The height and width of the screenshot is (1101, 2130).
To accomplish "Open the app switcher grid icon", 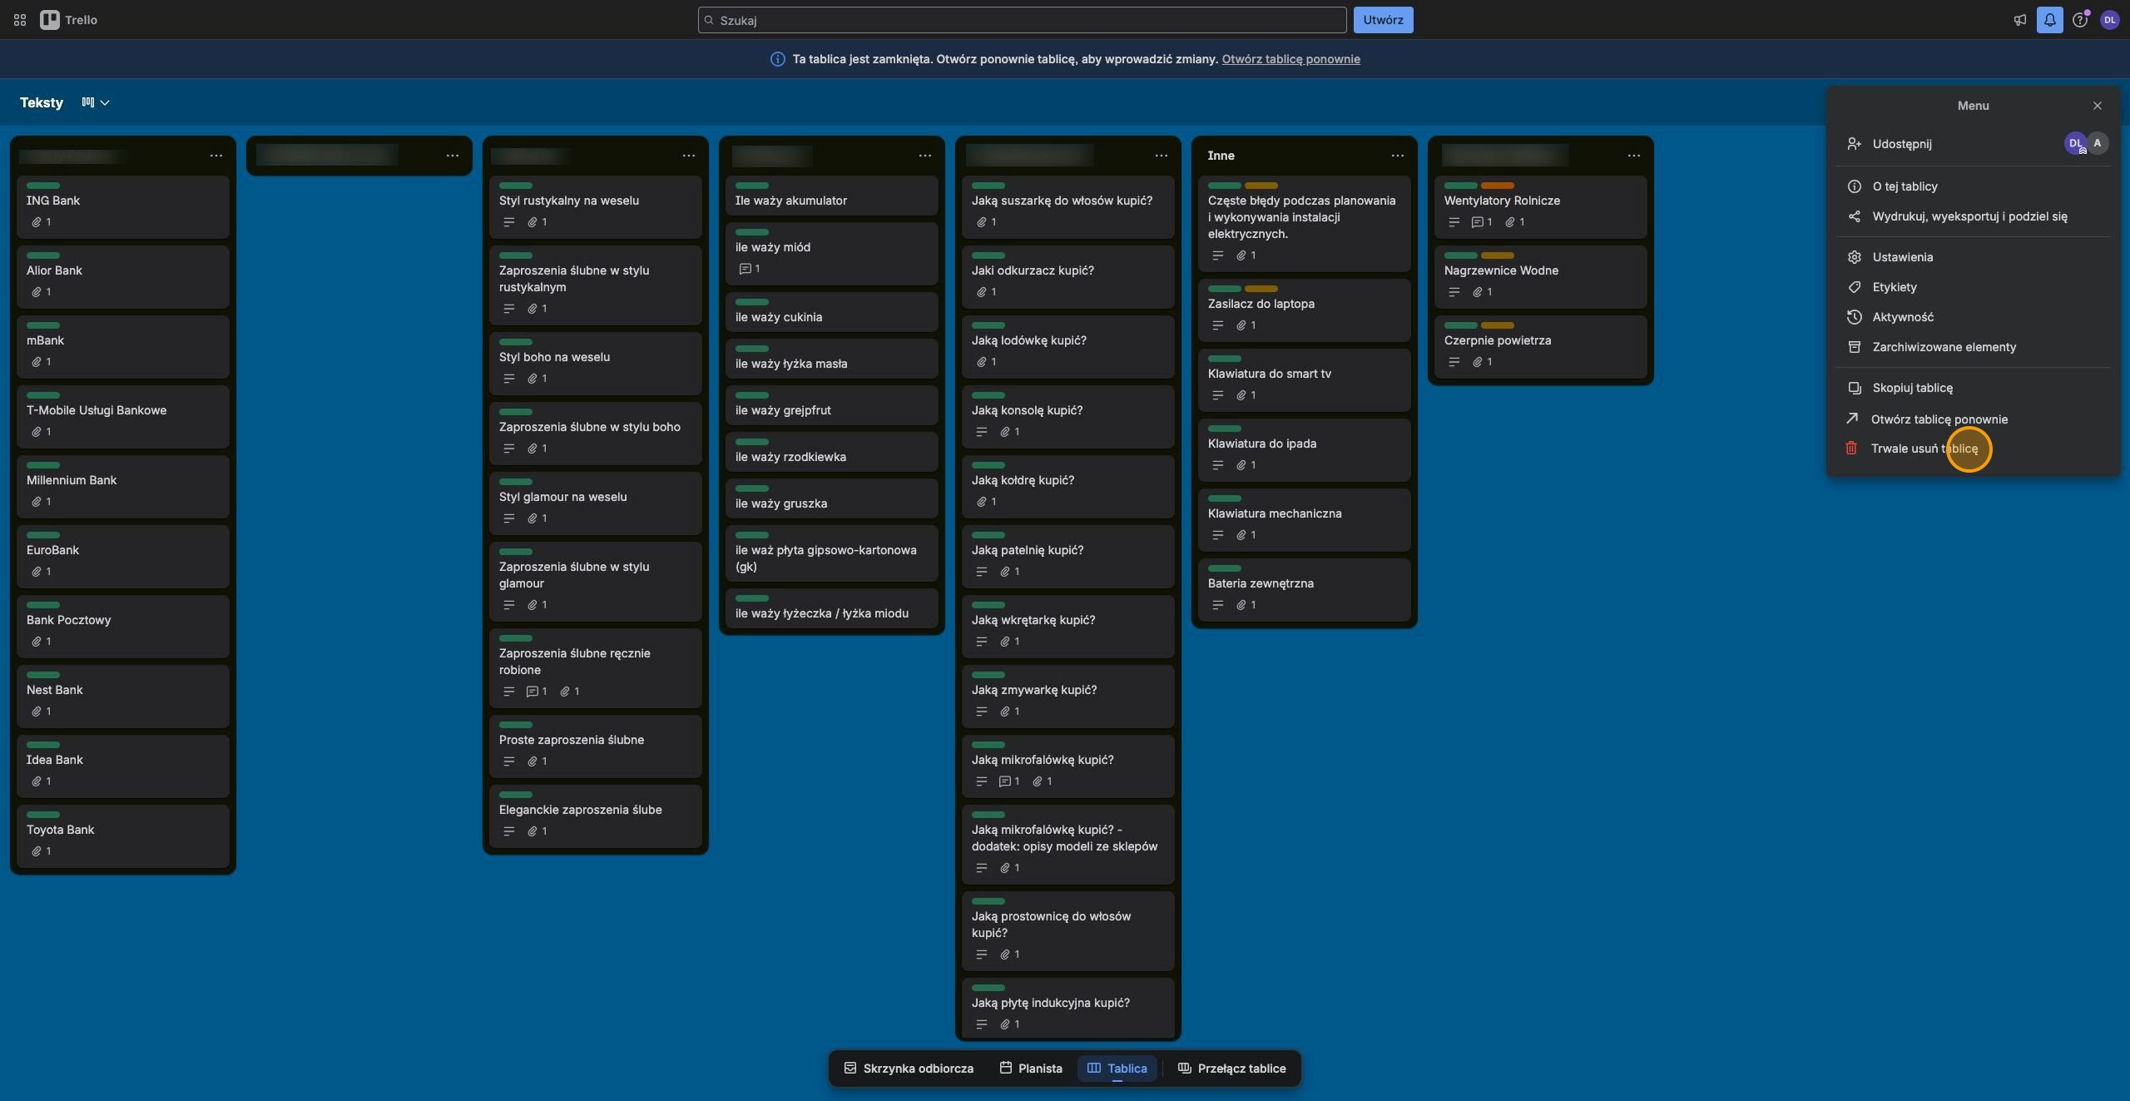I will click(x=20, y=20).
